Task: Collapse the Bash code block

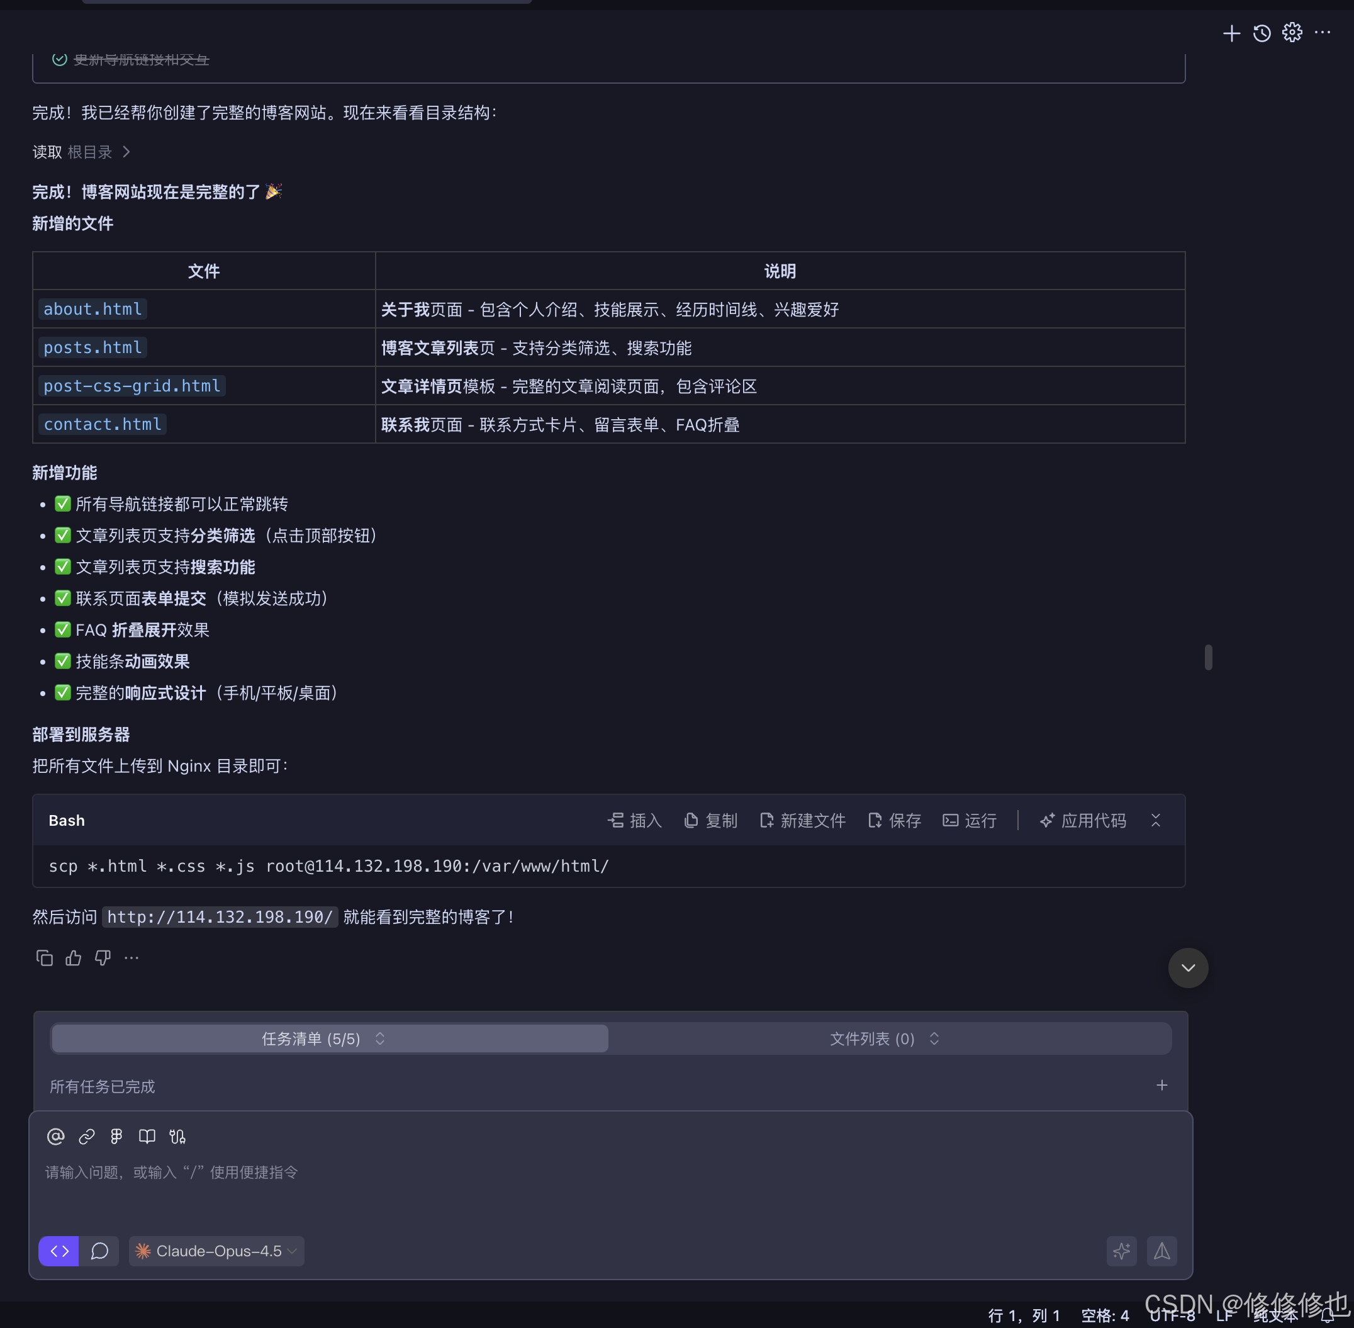Action: (1155, 820)
